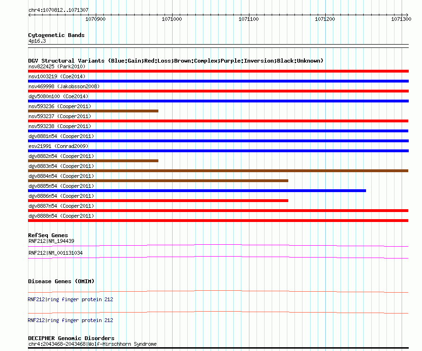The height and width of the screenshot is (351, 422).
Task: Click the 1070900 ruler tick label
Action: pos(95,19)
